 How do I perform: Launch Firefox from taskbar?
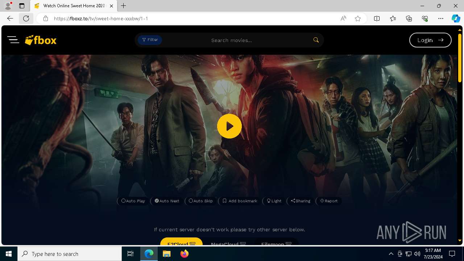coord(184,254)
